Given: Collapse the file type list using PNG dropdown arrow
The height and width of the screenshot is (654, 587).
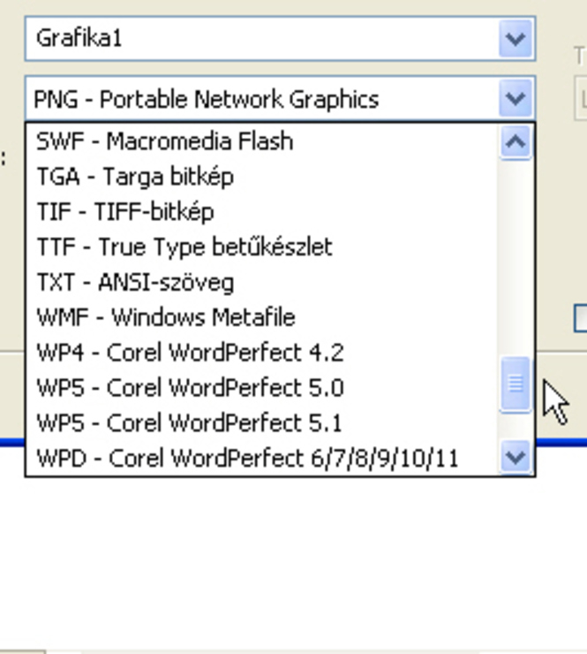Looking at the screenshot, I should 516,98.
